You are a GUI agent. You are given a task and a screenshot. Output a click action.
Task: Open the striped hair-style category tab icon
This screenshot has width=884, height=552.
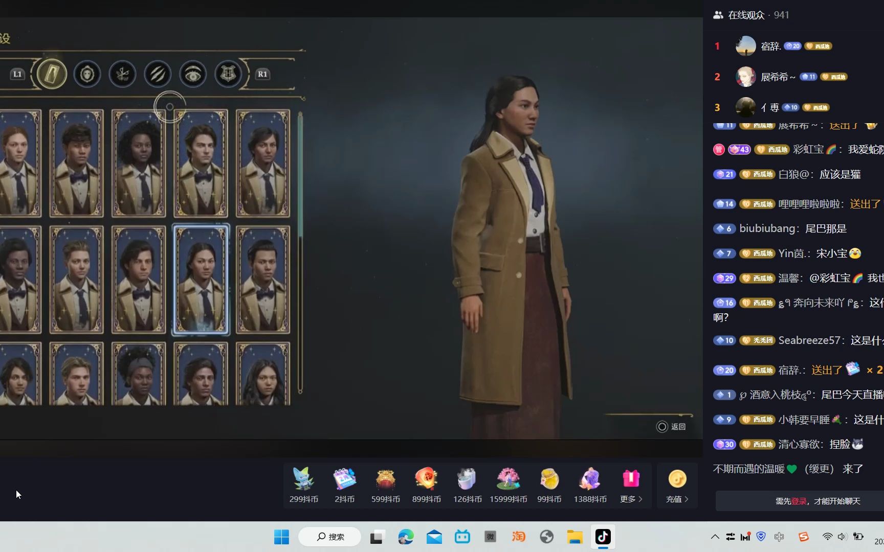158,75
